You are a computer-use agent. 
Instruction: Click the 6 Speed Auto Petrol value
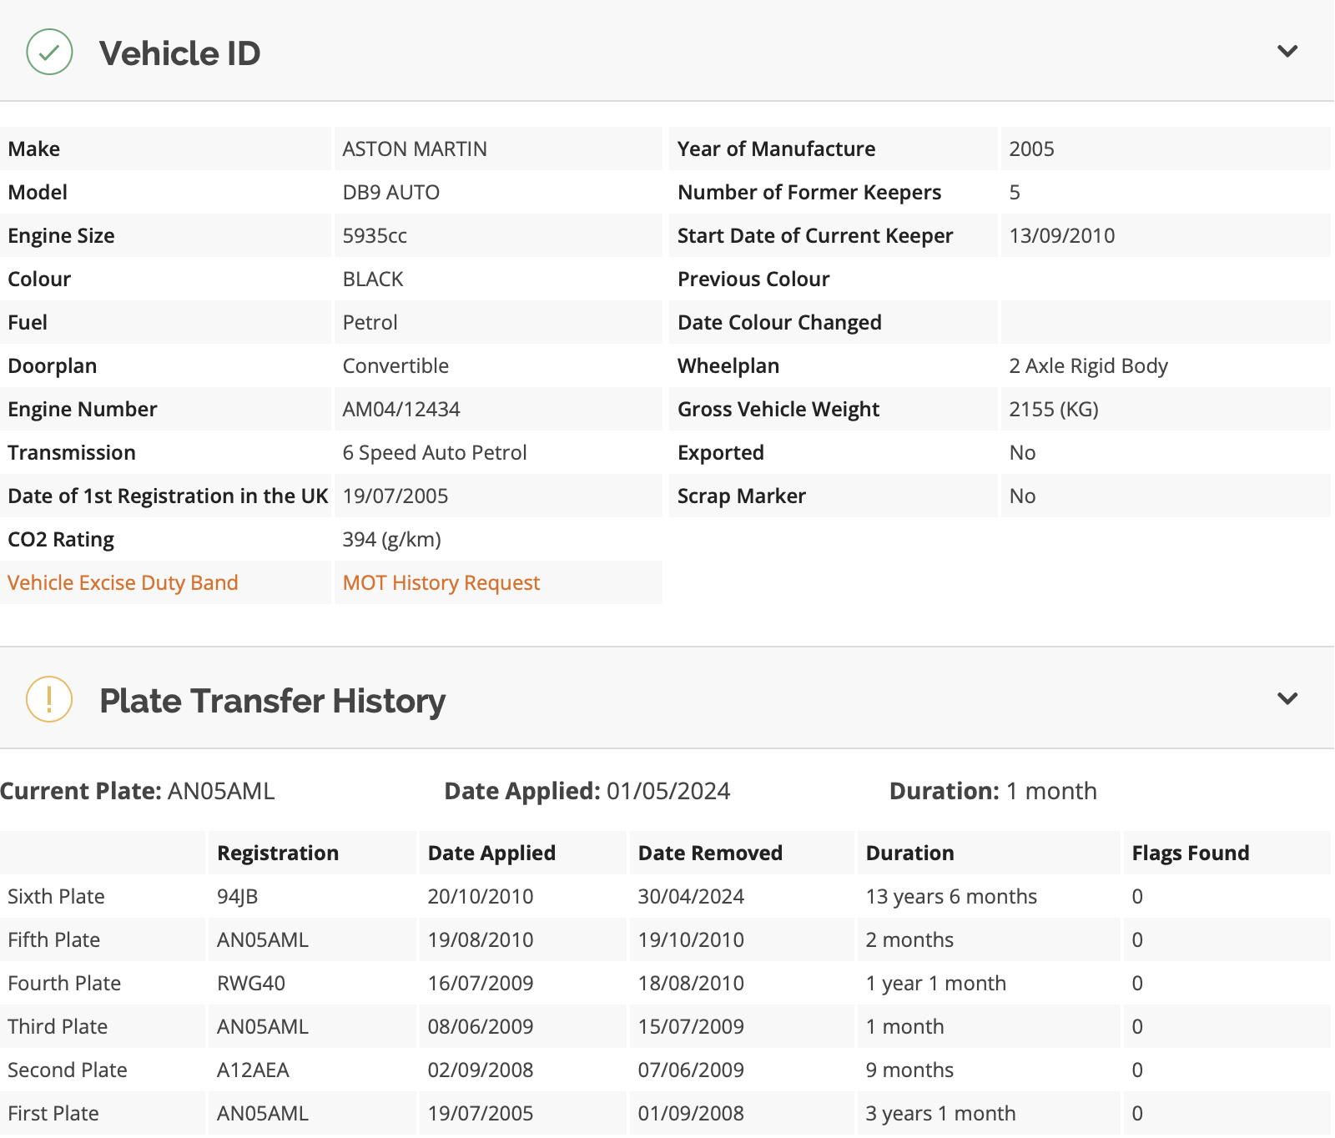435,452
